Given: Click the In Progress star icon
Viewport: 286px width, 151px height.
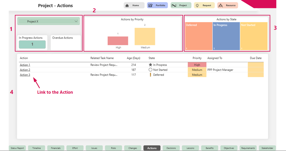Looking at the screenshot, I should tap(150, 65).
